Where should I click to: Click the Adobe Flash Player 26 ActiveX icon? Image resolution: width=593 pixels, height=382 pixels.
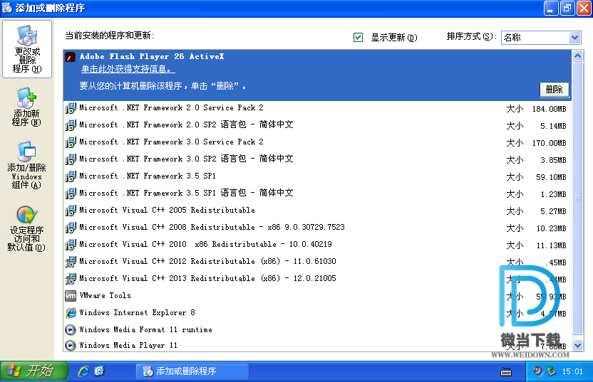pos(71,57)
